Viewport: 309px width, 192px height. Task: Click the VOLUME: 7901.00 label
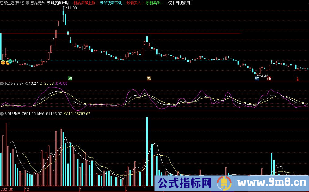point(20,114)
